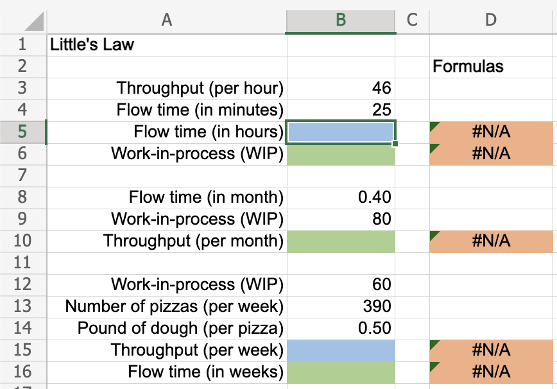Select the cell containing the throughput value 46
Screen dimensions: 557x389
pyautogui.click(x=340, y=88)
